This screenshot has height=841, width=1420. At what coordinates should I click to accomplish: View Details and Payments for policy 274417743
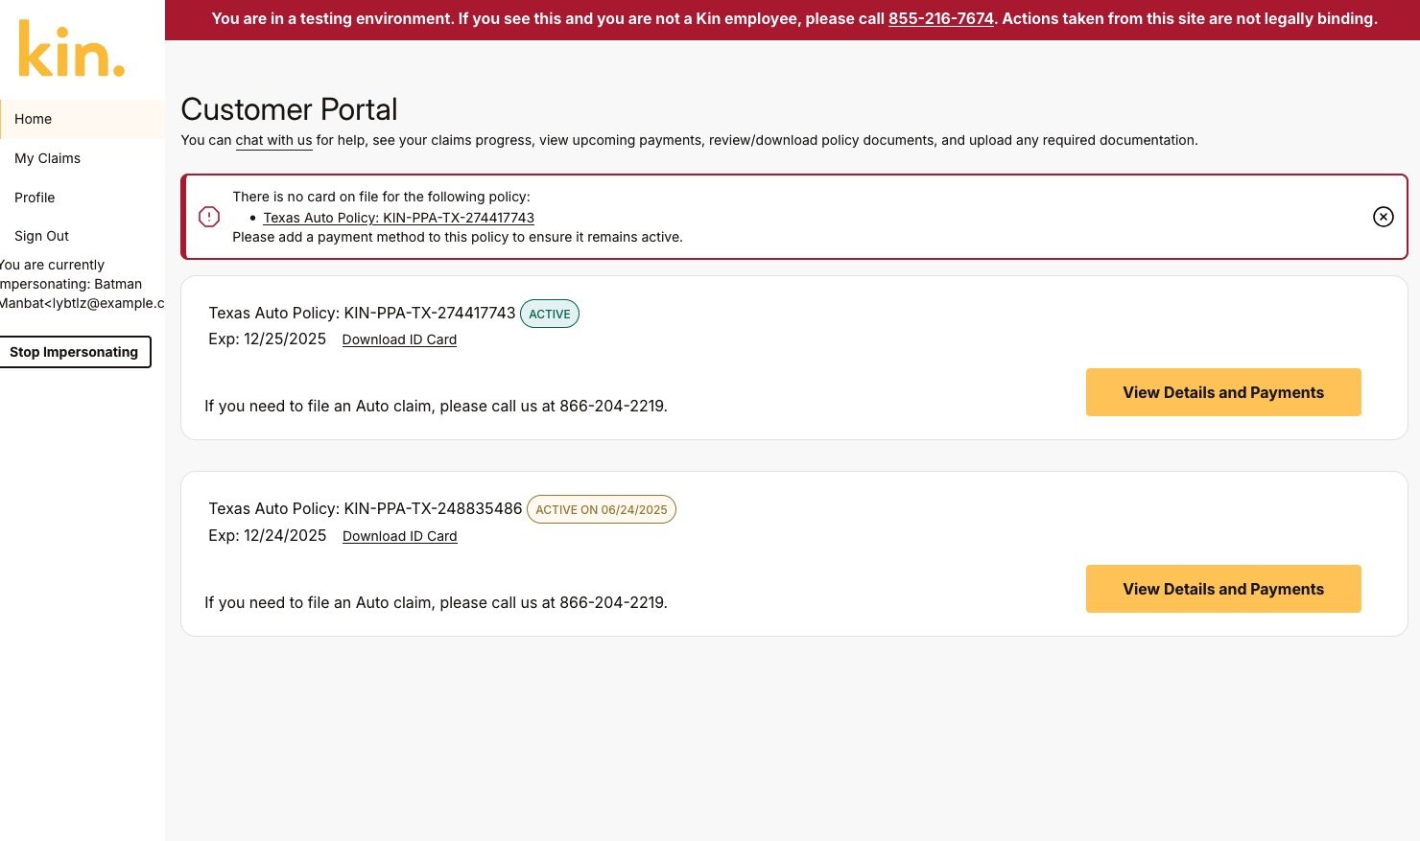(1223, 392)
